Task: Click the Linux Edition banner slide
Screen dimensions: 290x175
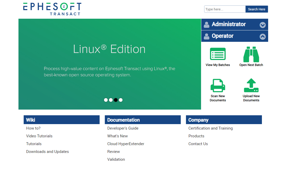Action: 110,64
